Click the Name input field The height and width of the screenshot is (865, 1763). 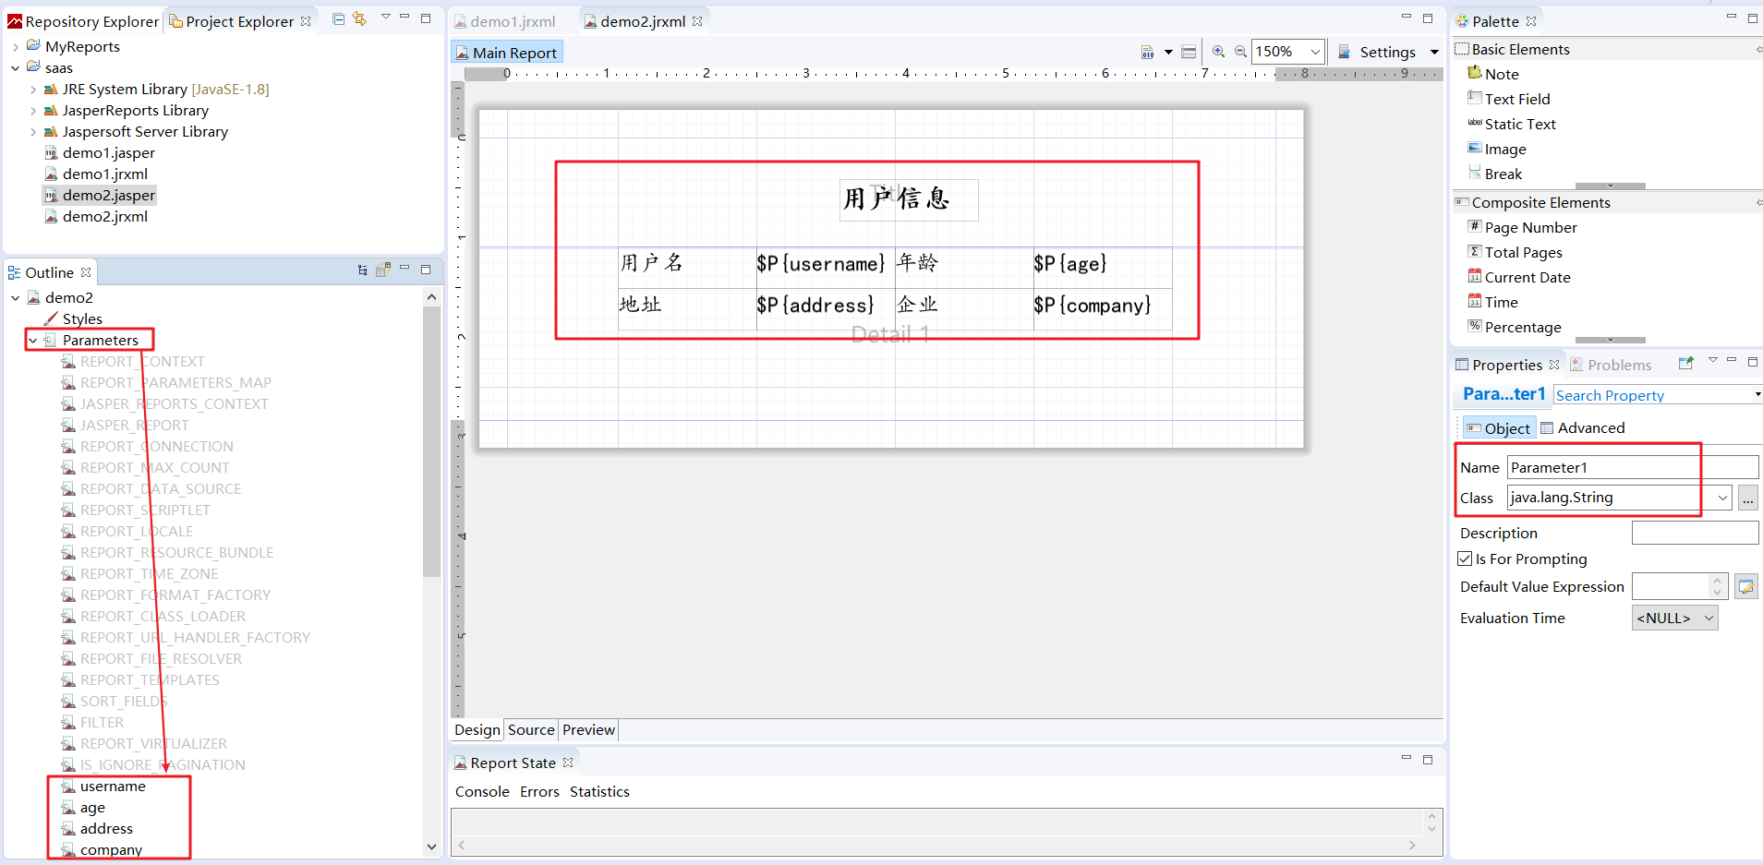1633,467
